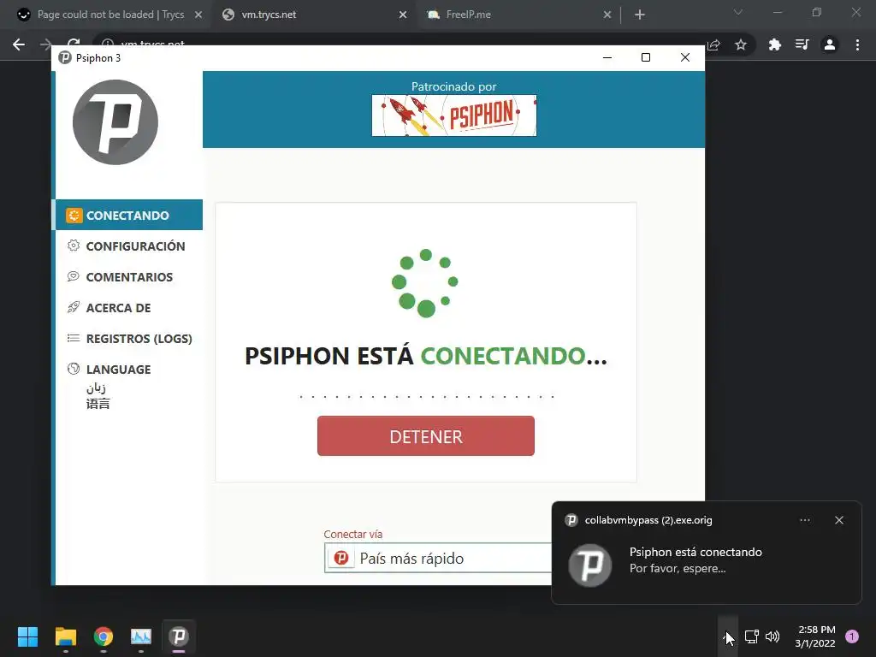Open the Windows Start menu
This screenshot has width=876, height=657.
(27, 636)
